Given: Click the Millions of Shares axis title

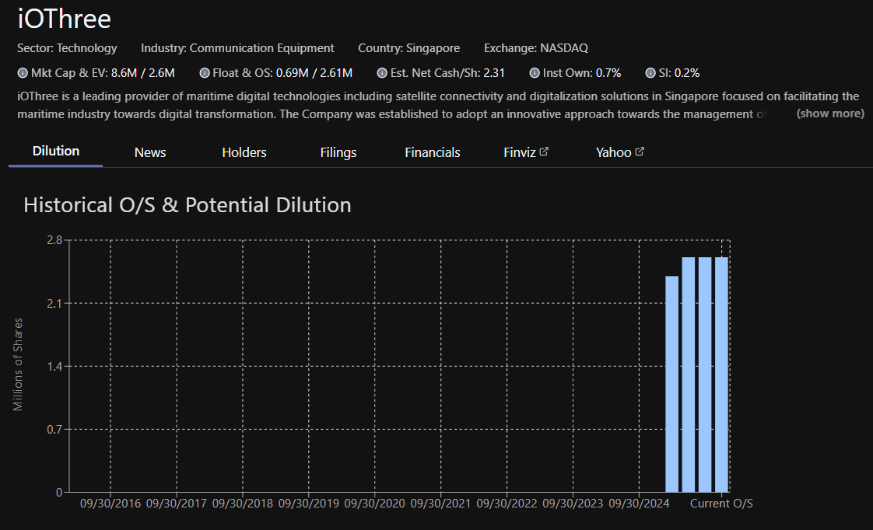Looking at the screenshot, I should (x=18, y=364).
